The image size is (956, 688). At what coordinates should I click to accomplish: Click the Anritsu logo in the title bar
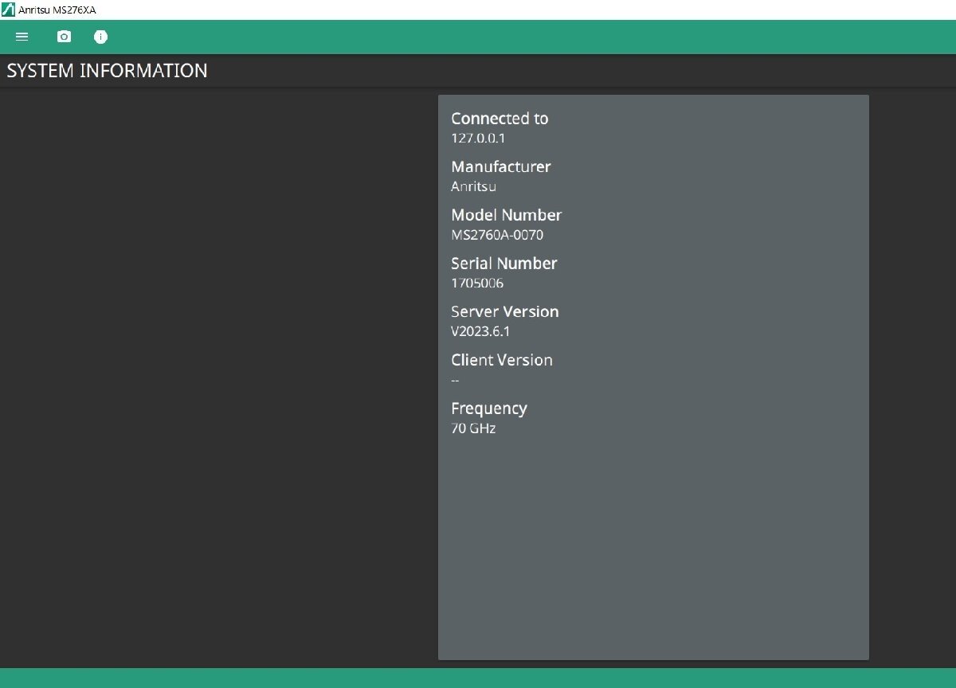(8, 10)
